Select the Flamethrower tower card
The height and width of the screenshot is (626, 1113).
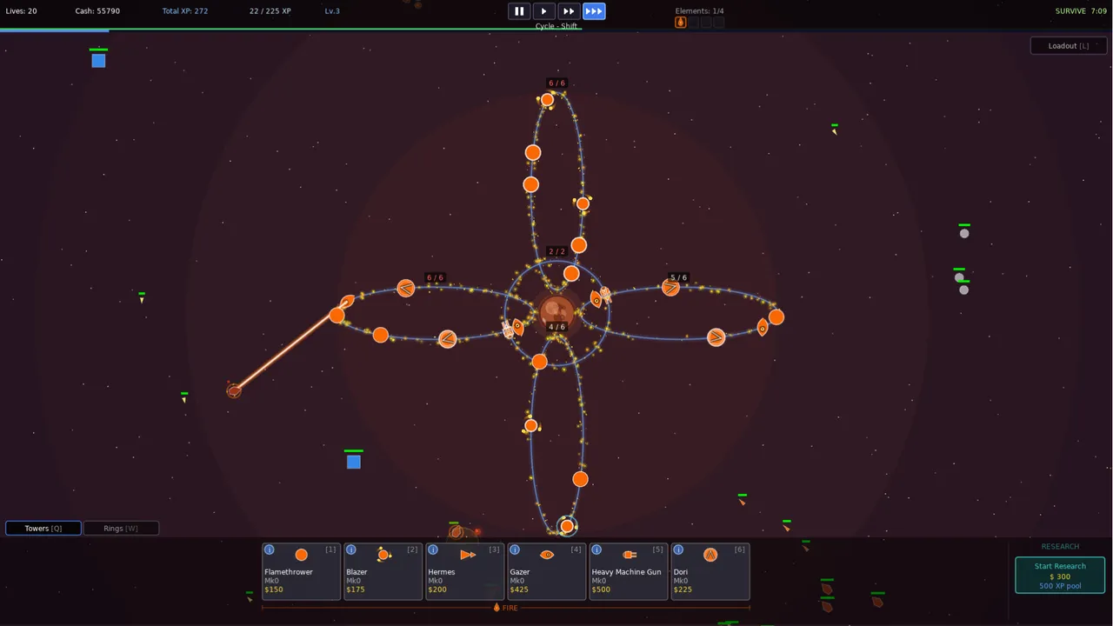tap(301, 571)
